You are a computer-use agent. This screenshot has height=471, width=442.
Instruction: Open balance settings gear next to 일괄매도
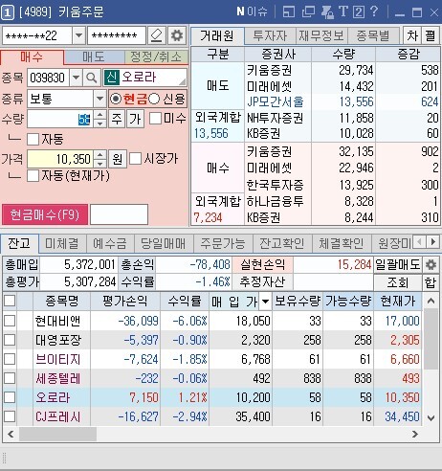(x=431, y=264)
